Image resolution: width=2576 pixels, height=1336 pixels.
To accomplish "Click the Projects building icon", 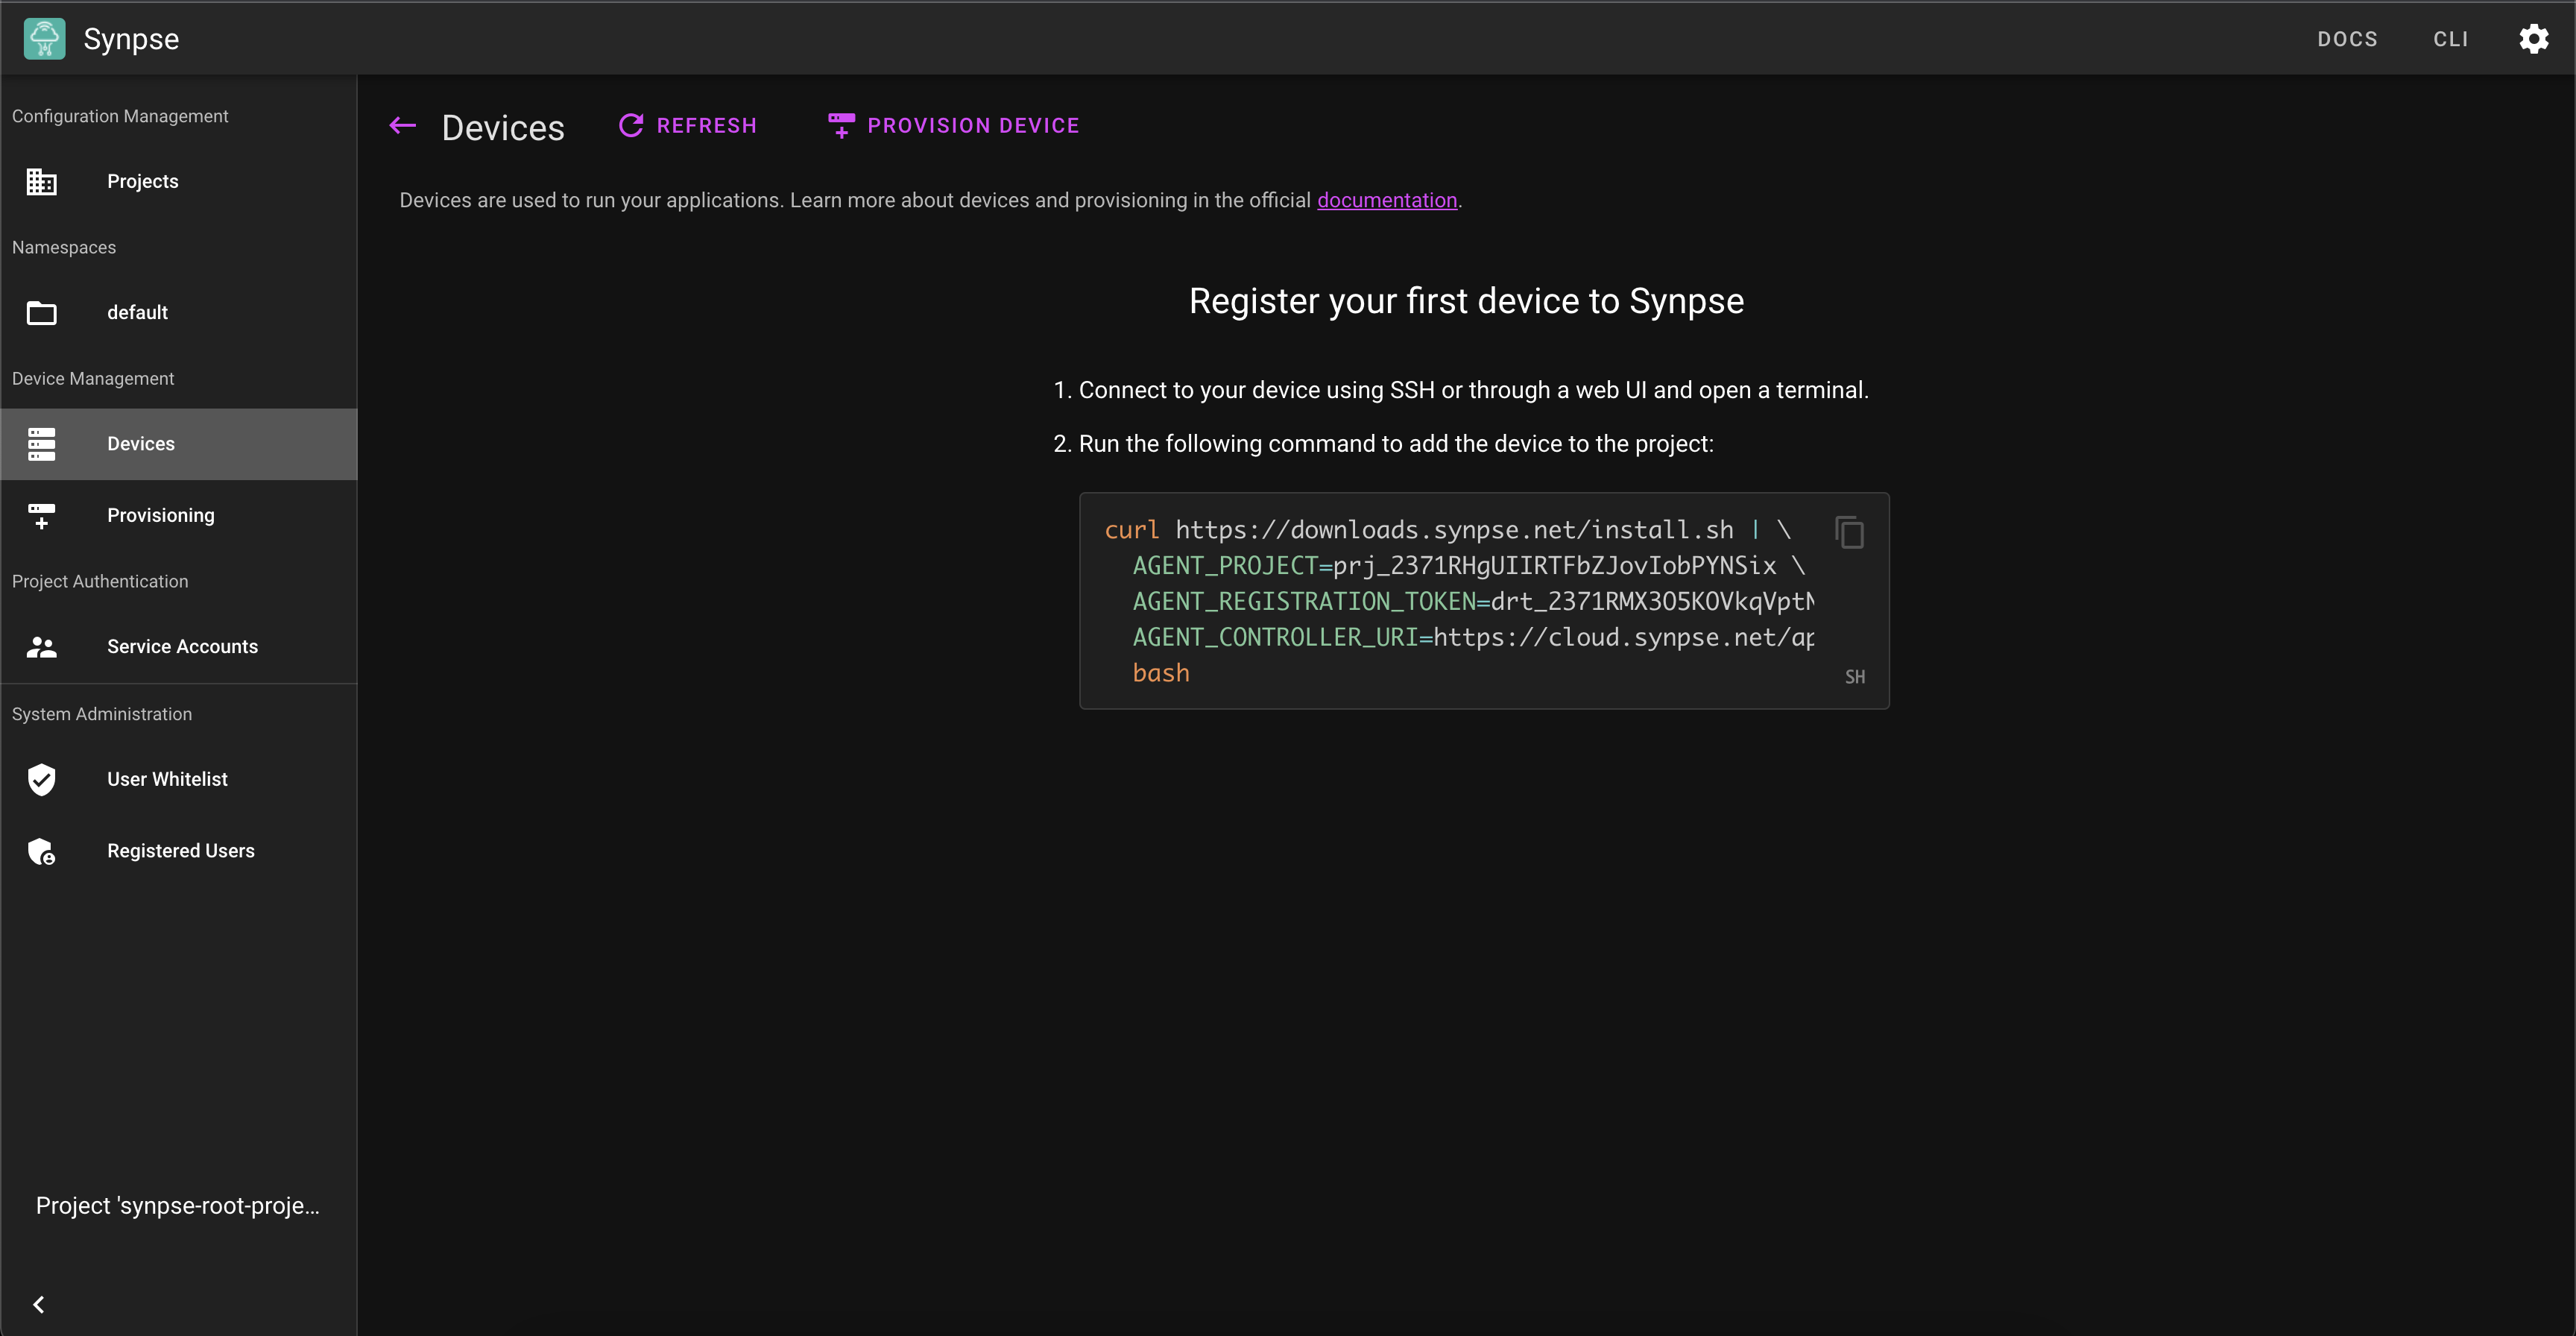I will [41, 181].
